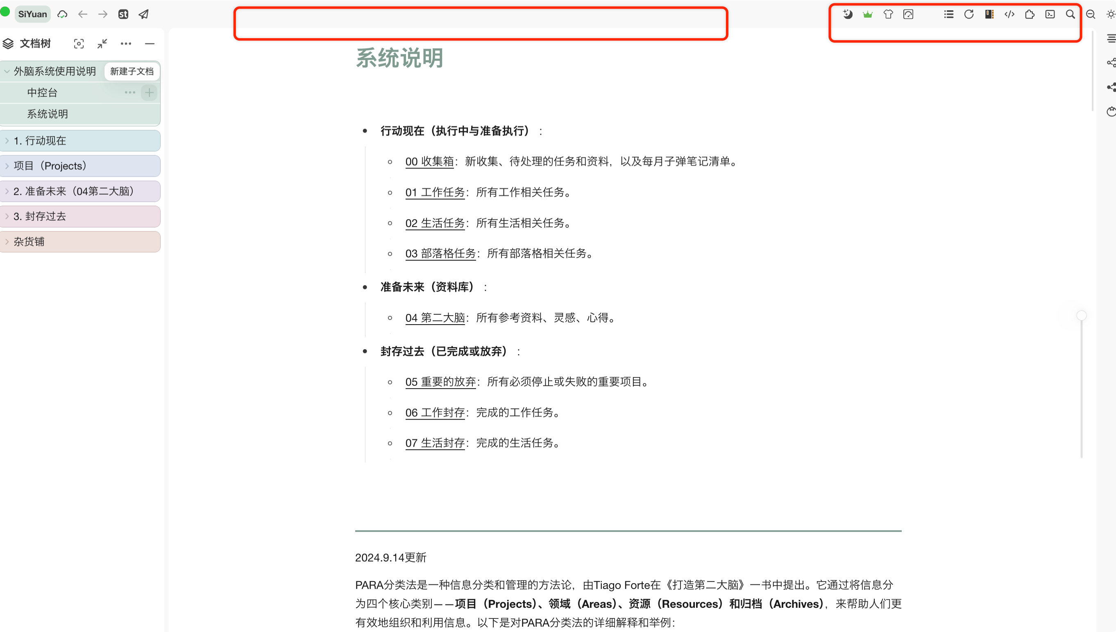This screenshot has width=1116, height=632.
Task: Minimize the 文档树 panel
Action: pos(150,43)
